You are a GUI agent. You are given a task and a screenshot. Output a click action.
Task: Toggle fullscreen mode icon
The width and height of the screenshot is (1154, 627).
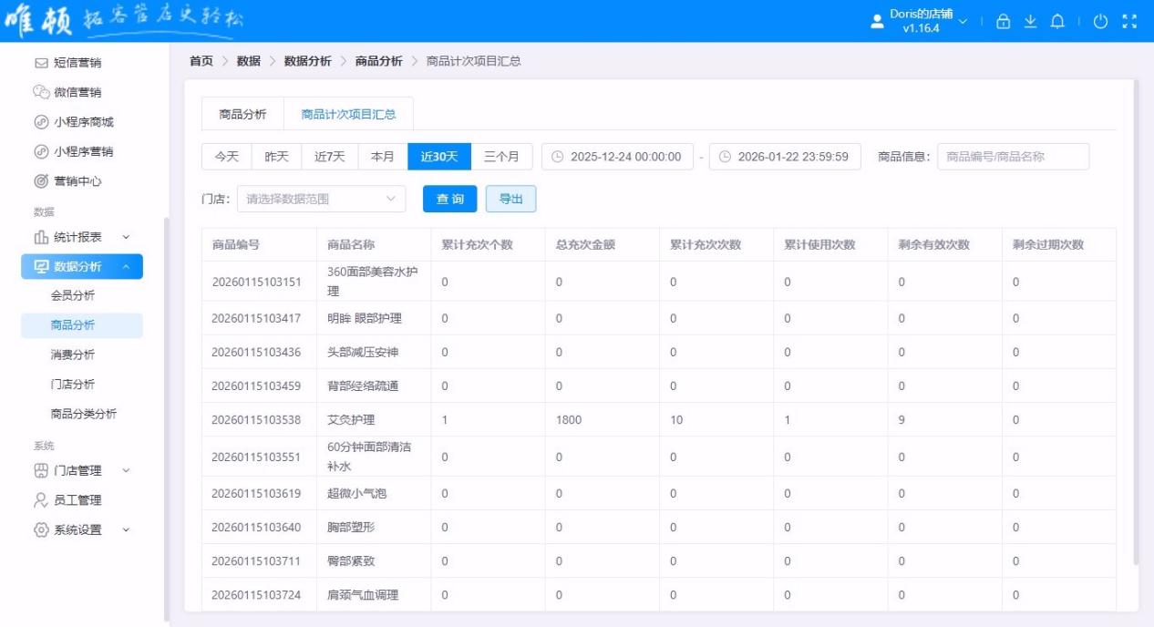[x=1129, y=22]
